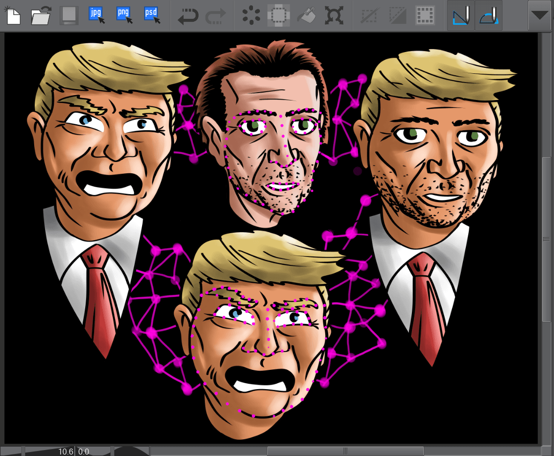This screenshot has width=554, height=456.
Task: Expand the toolbar dropdown arrow
Action: coord(540,15)
